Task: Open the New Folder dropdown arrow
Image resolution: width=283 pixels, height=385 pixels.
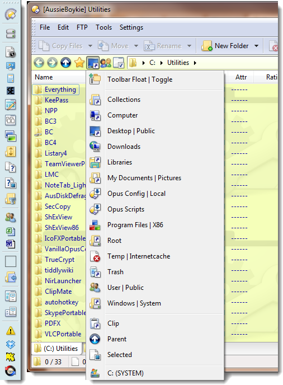Action: (256, 46)
